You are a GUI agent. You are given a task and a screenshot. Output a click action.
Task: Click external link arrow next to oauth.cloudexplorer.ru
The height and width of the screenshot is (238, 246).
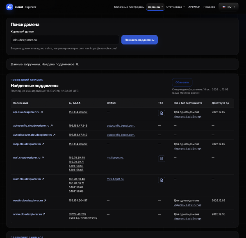[45, 201]
